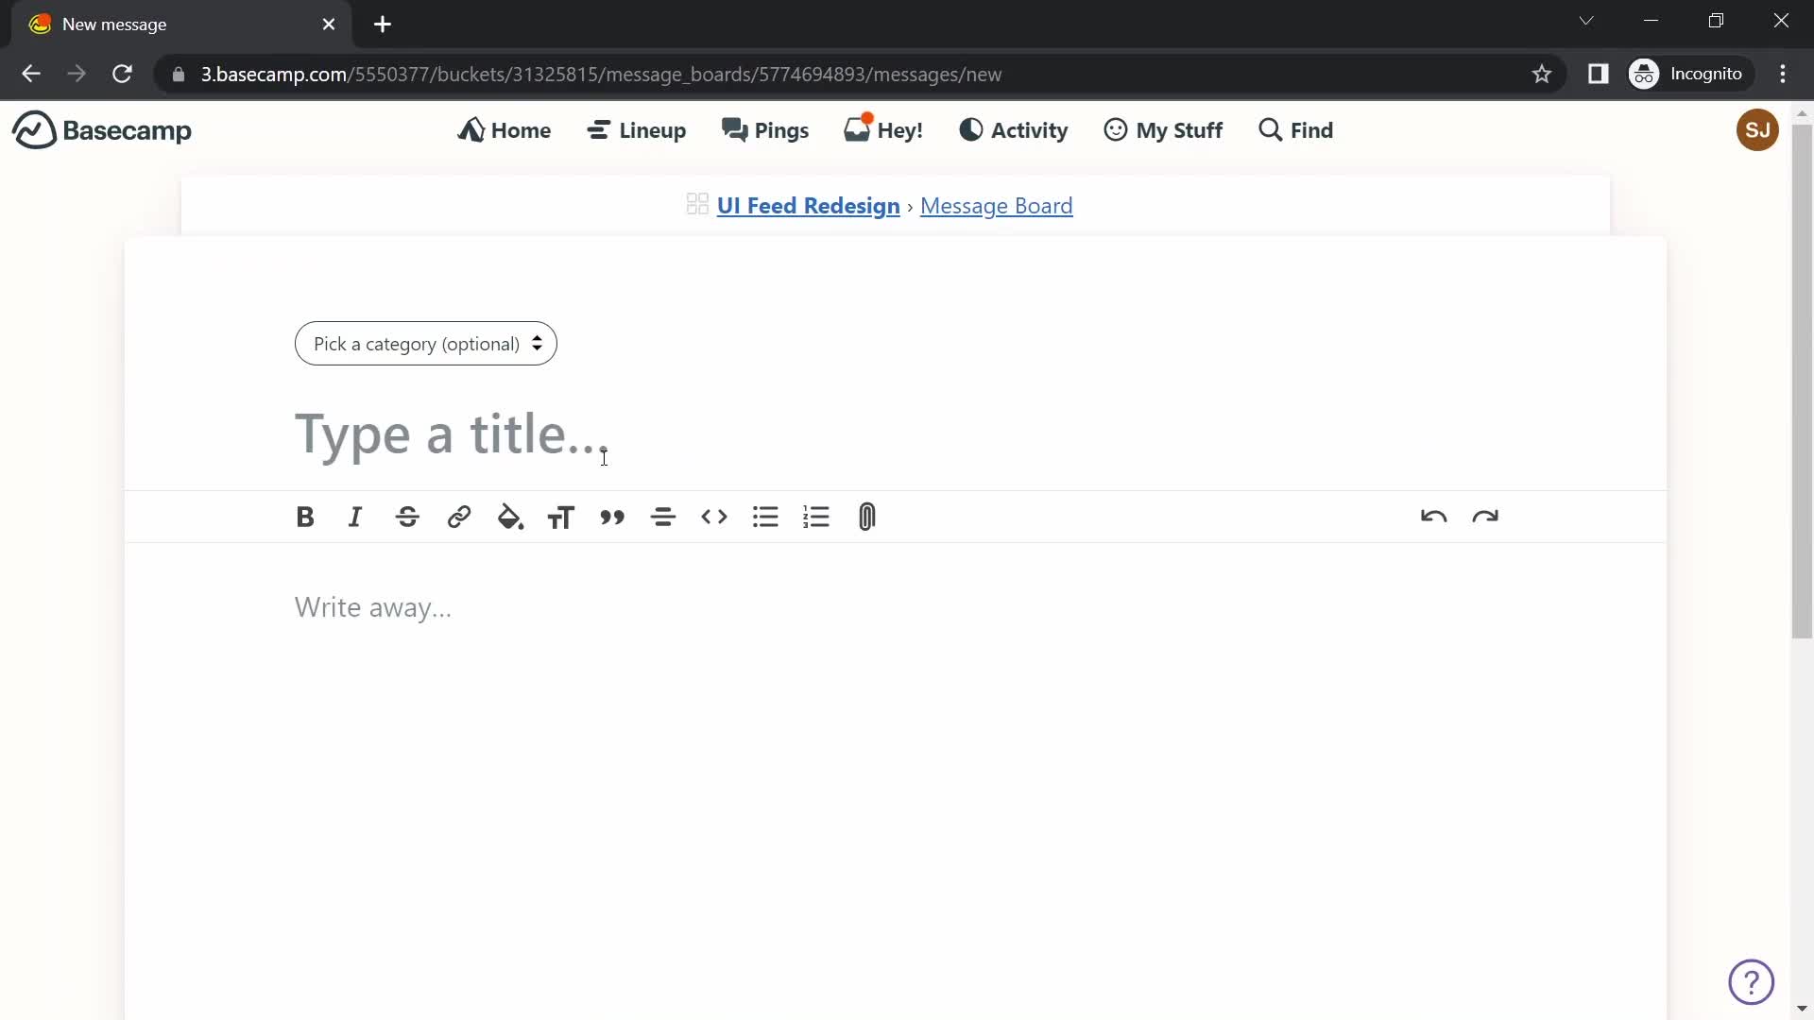
Task: Apply highlight color to text
Action: pyautogui.click(x=509, y=517)
